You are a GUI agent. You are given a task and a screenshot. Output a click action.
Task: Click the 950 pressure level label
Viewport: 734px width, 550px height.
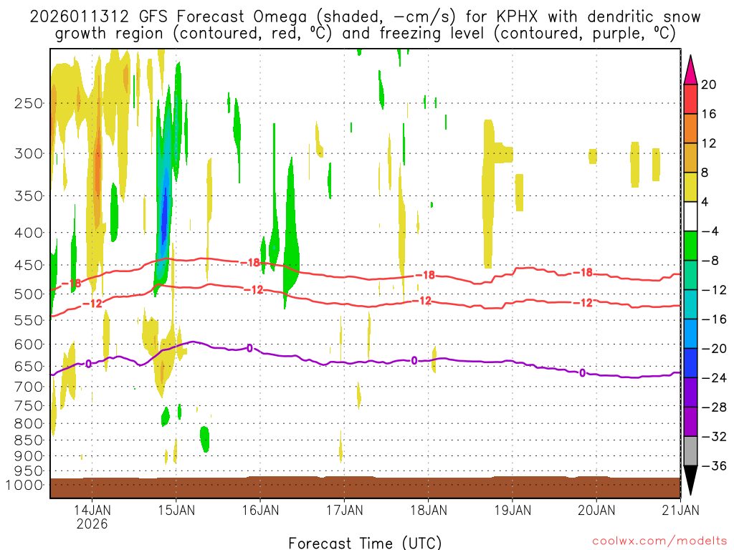coord(29,471)
